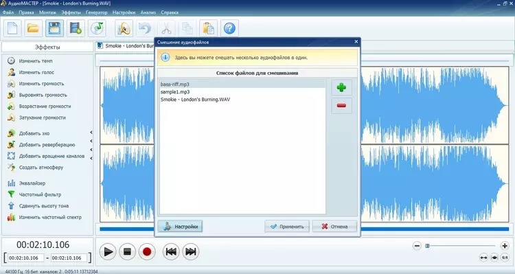
Task: Paste with clipboard toolbar icon
Action: click(209, 28)
